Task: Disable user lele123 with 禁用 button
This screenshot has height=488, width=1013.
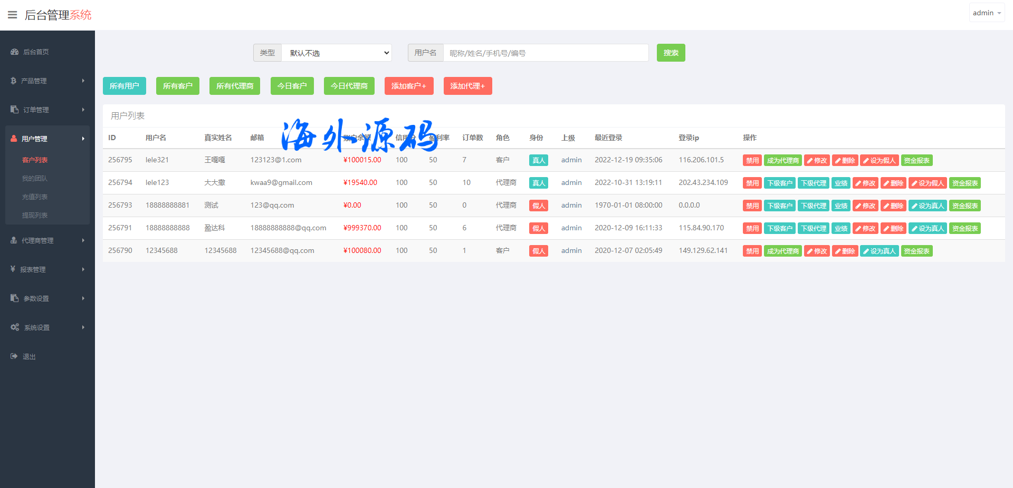Action: pyautogui.click(x=752, y=183)
